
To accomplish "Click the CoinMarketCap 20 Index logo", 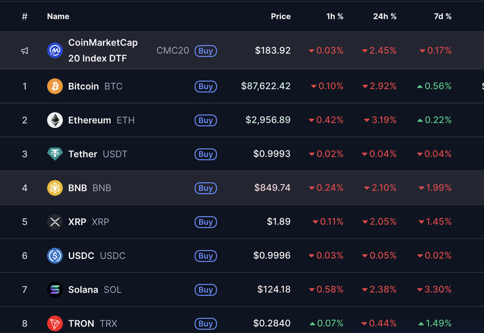I will pos(55,50).
